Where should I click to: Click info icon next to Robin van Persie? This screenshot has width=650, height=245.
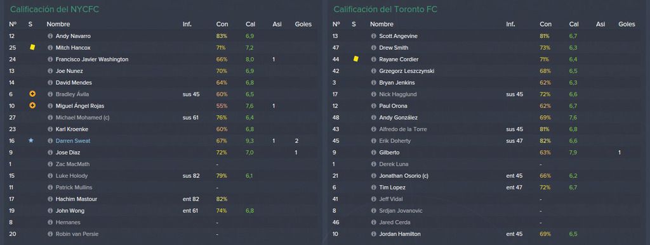pyautogui.click(x=50, y=234)
